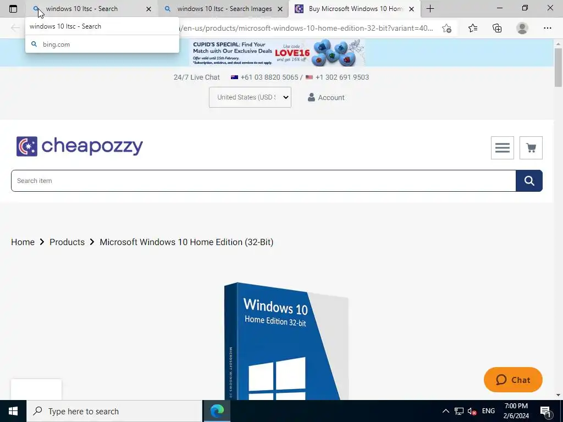The height and width of the screenshot is (422, 563).
Task: Change the ENG input language
Action: [x=488, y=411]
